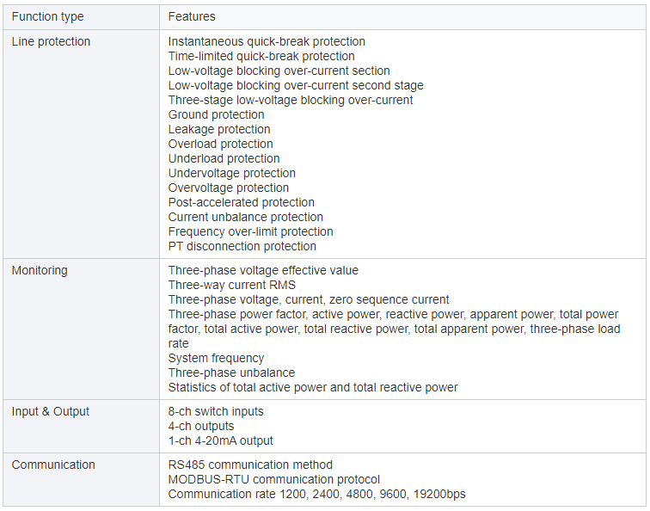Screen dimensions: 650x511
Task: Click 'Leakage protection' line
Action: (x=219, y=129)
